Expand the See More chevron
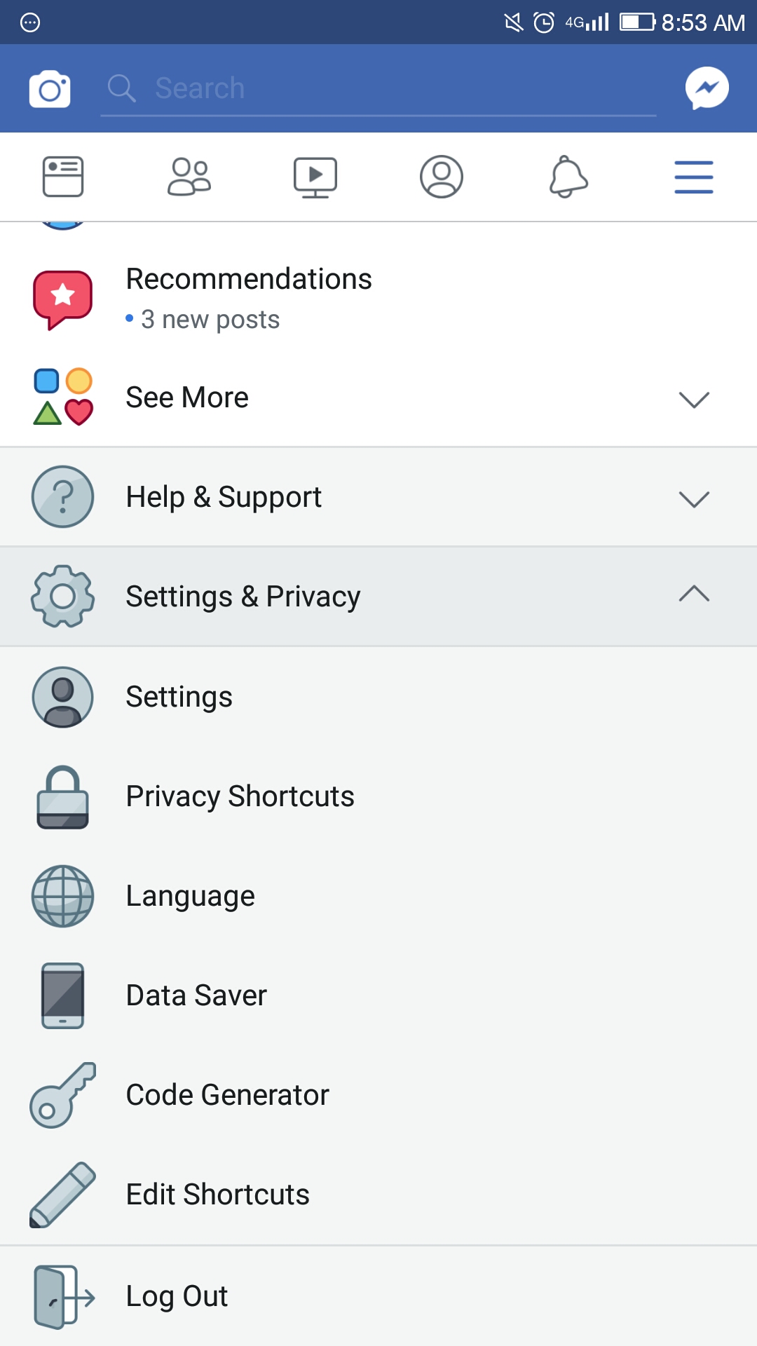 [694, 399]
